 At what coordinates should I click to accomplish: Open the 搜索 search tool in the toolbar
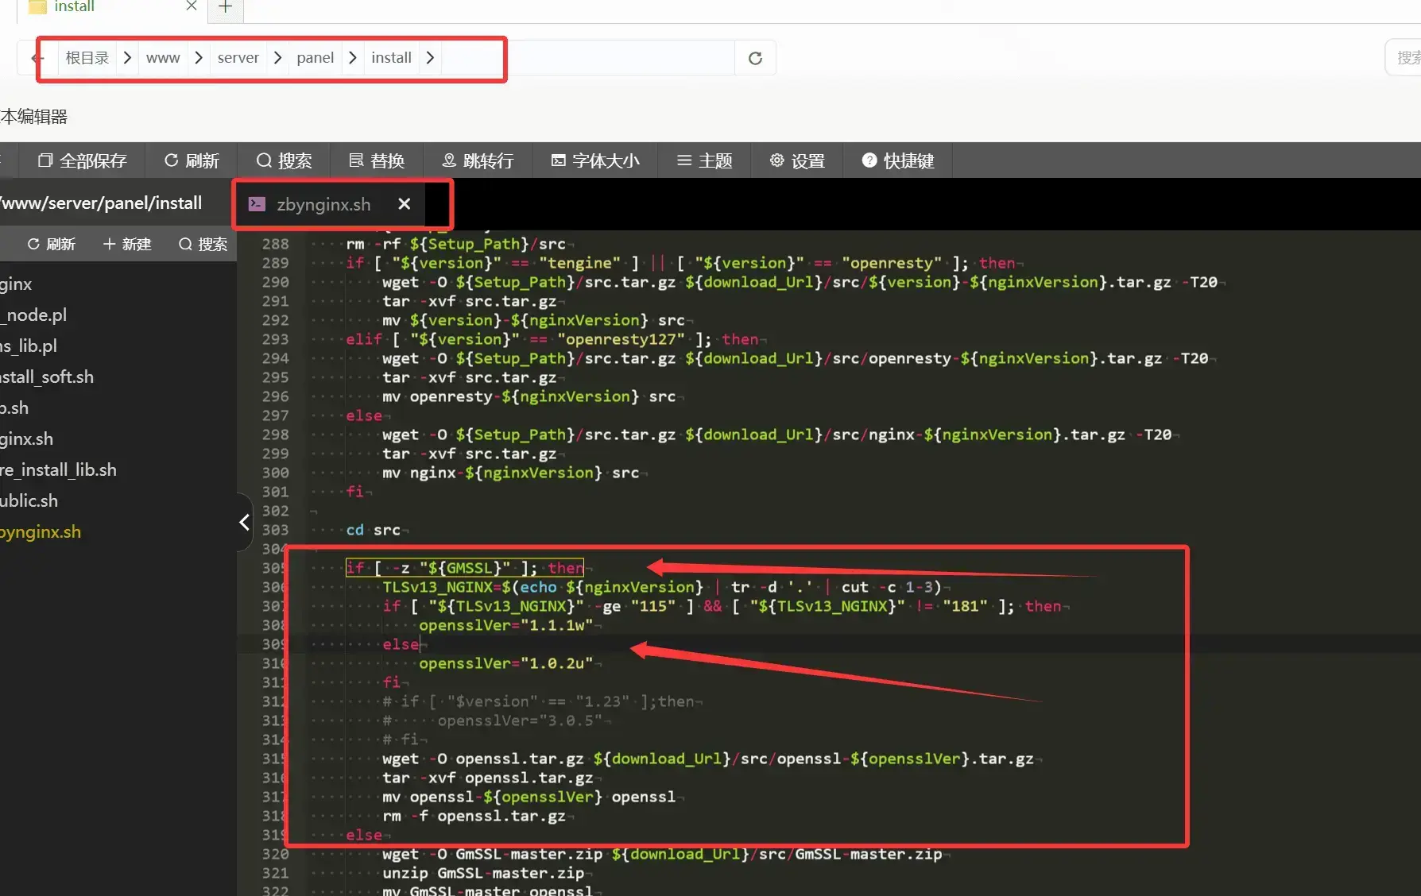pyautogui.click(x=262, y=160)
